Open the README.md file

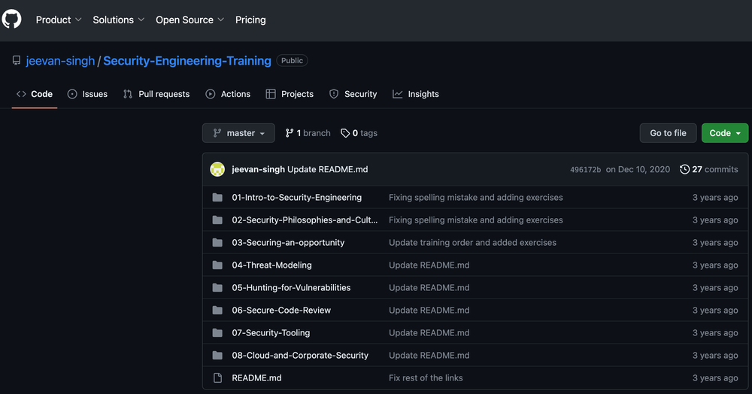pos(256,377)
